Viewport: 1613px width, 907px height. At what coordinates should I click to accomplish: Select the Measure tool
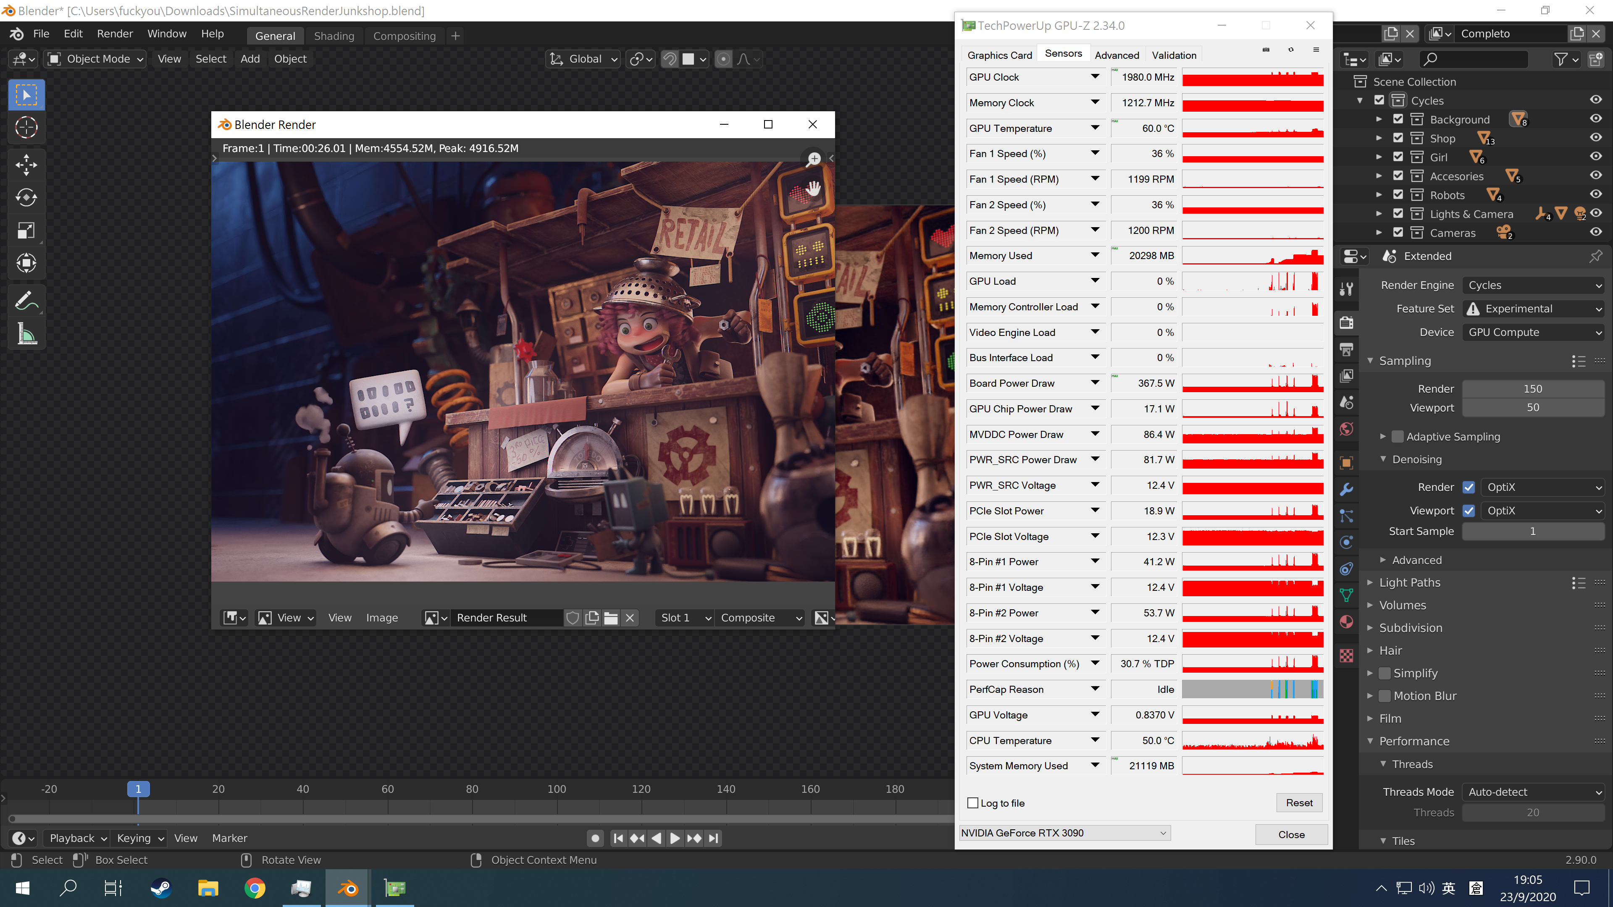tap(26, 334)
